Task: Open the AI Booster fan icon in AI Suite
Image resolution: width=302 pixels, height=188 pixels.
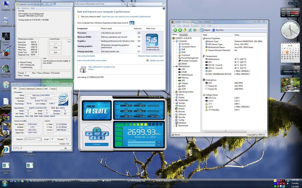Action: tap(100, 138)
